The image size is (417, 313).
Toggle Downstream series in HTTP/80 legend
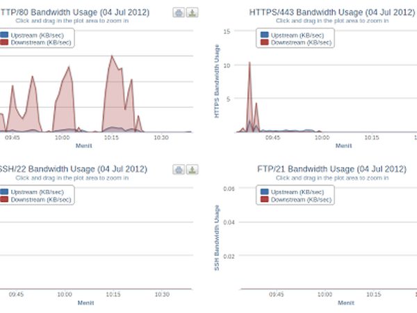(x=35, y=42)
